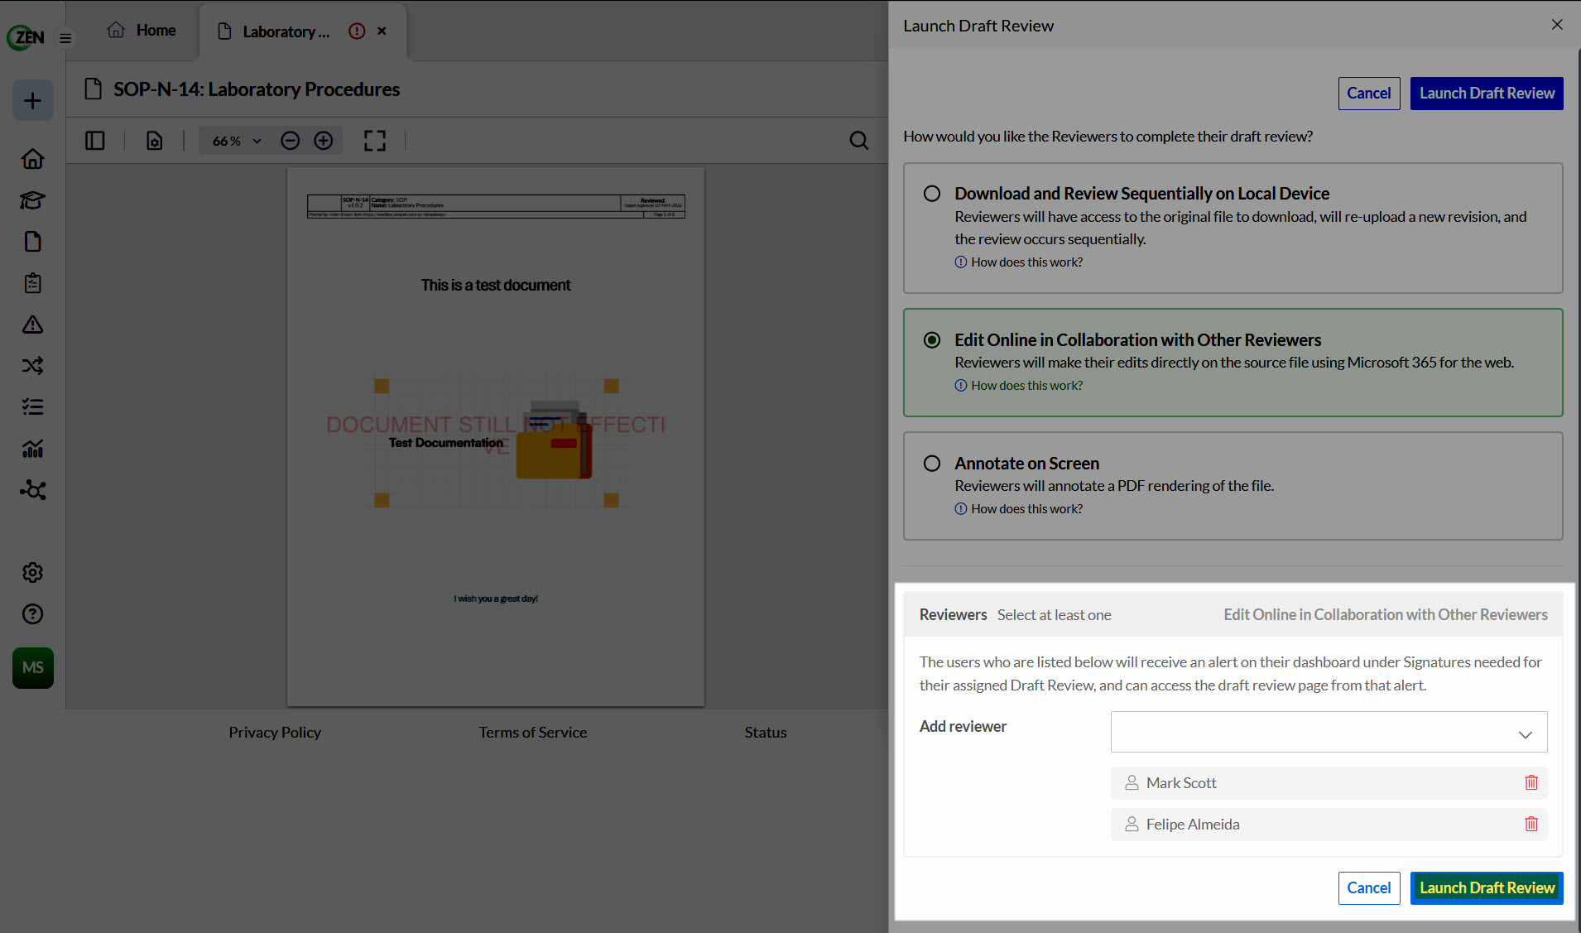The width and height of the screenshot is (1581, 933).
Task: Click the top Launch Draft Review button
Action: 1487,94
